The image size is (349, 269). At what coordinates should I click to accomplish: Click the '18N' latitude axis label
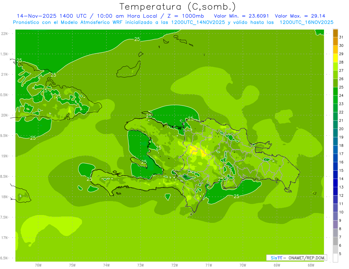(5, 197)
